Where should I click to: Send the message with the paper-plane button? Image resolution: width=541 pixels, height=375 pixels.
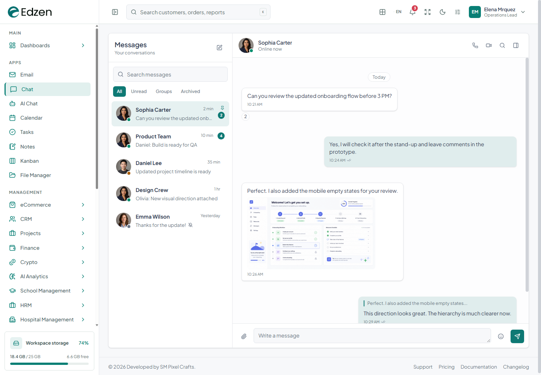517,336
